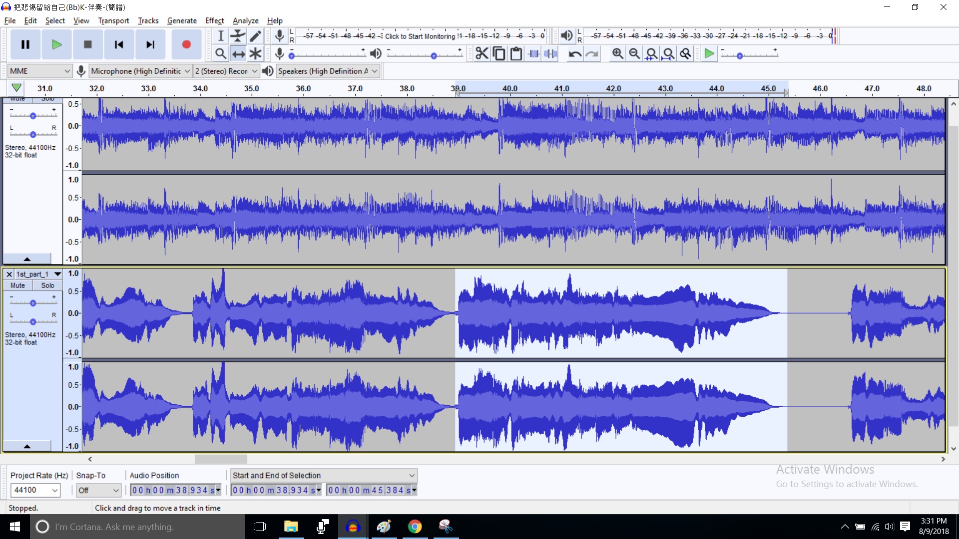The width and height of the screenshot is (959, 539).
Task: Silence the selected audio
Action: [550, 53]
